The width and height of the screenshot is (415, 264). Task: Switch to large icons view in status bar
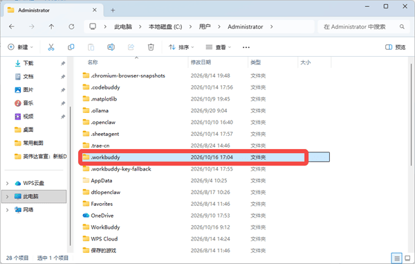[407, 258]
